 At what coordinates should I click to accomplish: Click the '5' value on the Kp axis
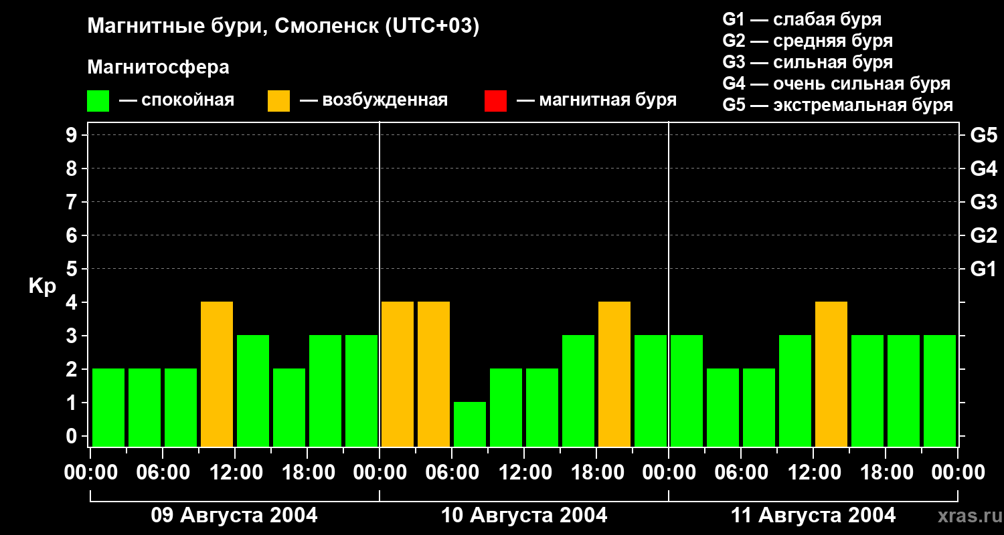(73, 269)
